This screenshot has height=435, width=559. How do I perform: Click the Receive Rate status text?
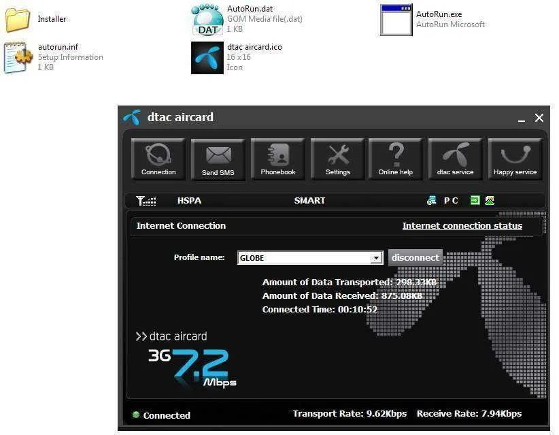point(469,414)
